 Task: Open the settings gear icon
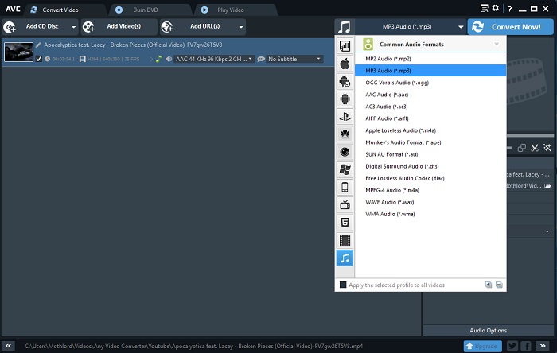(495, 8)
